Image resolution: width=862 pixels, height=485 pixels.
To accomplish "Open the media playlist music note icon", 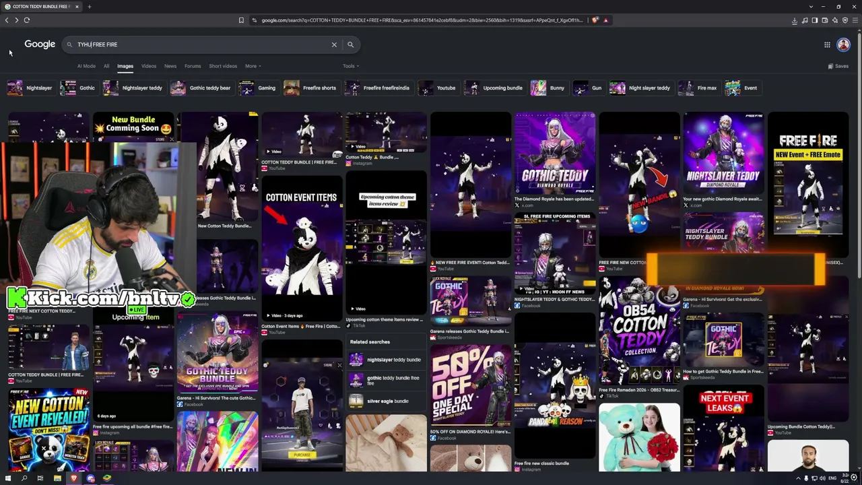I will click(805, 20).
